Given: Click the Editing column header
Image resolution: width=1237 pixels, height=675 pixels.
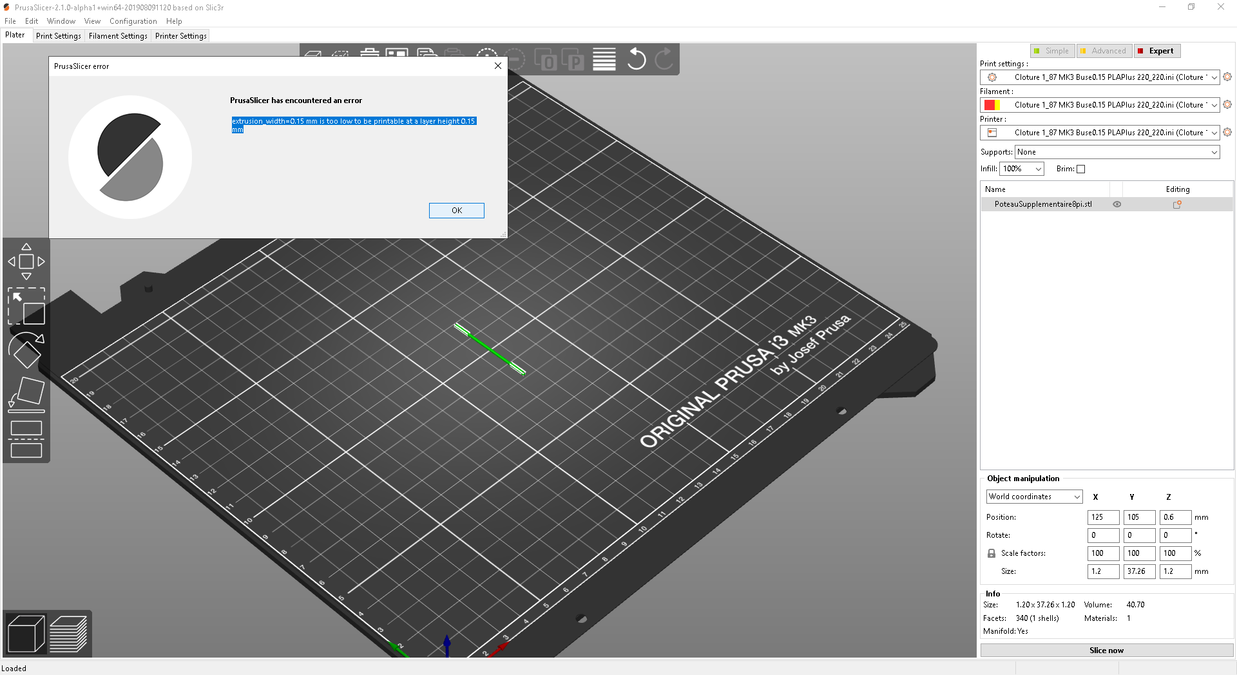Looking at the screenshot, I should (x=1177, y=189).
